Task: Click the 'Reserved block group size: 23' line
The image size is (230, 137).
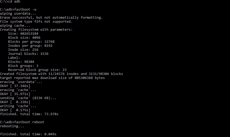Action: (x=37, y=70)
